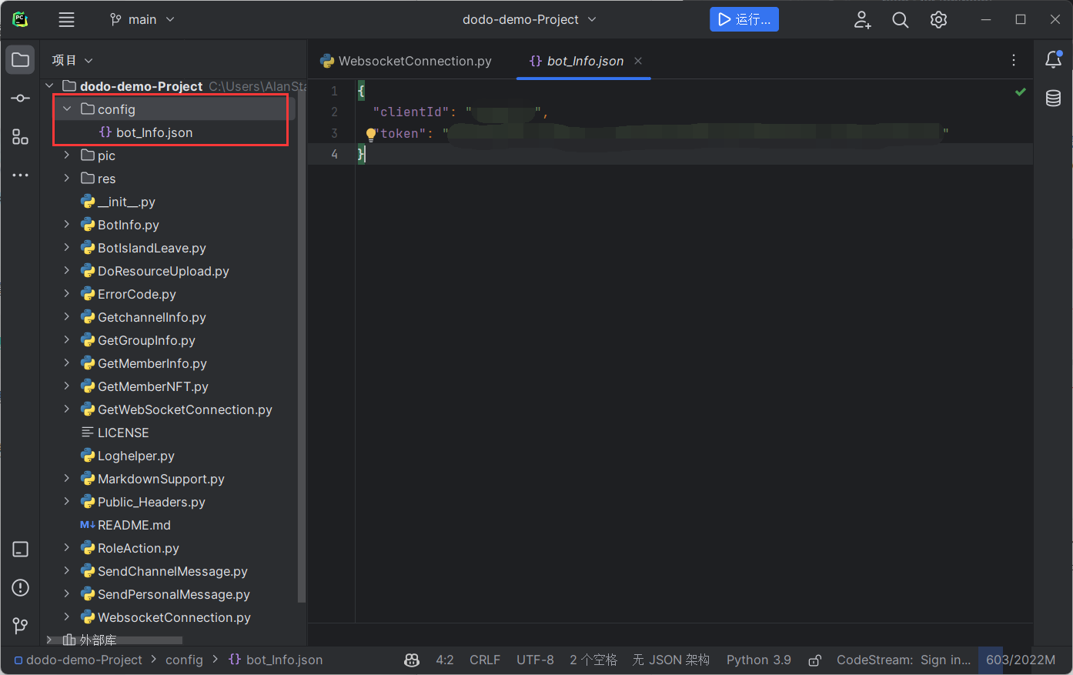Switch to WebsocketConnection.py editor tab

[x=406, y=61]
